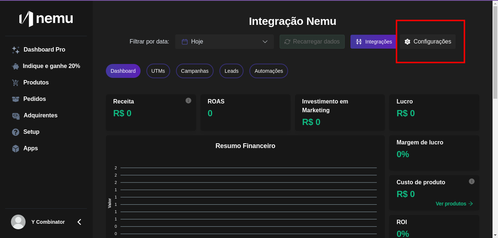Click the Filtrar por data label

(149, 42)
